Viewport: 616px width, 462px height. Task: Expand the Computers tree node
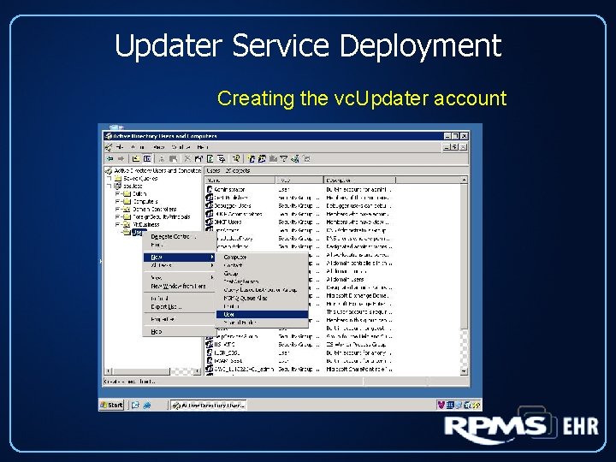coord(117,202)
